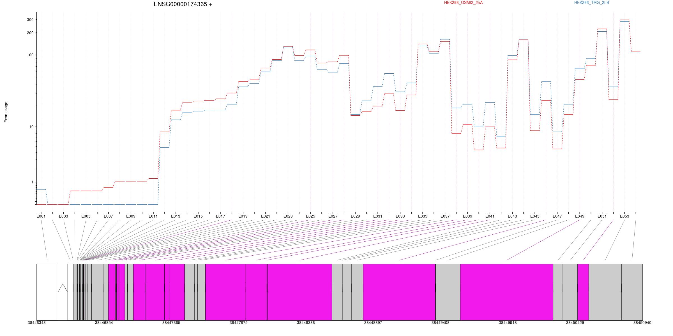The image size is (673, 336).
Task: Click the y-axis tick value 100
Action: click(x=30, y=55)
